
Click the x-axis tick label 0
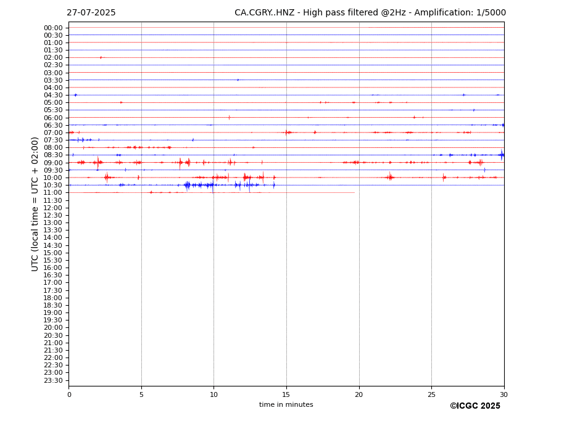pyautogui.click(x=69, y=394)
